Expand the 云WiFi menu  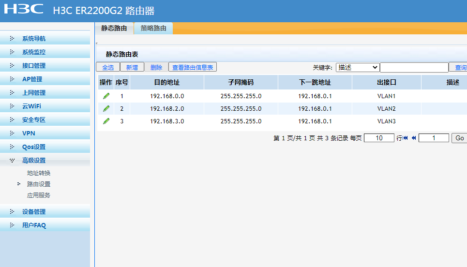(45, 106)
